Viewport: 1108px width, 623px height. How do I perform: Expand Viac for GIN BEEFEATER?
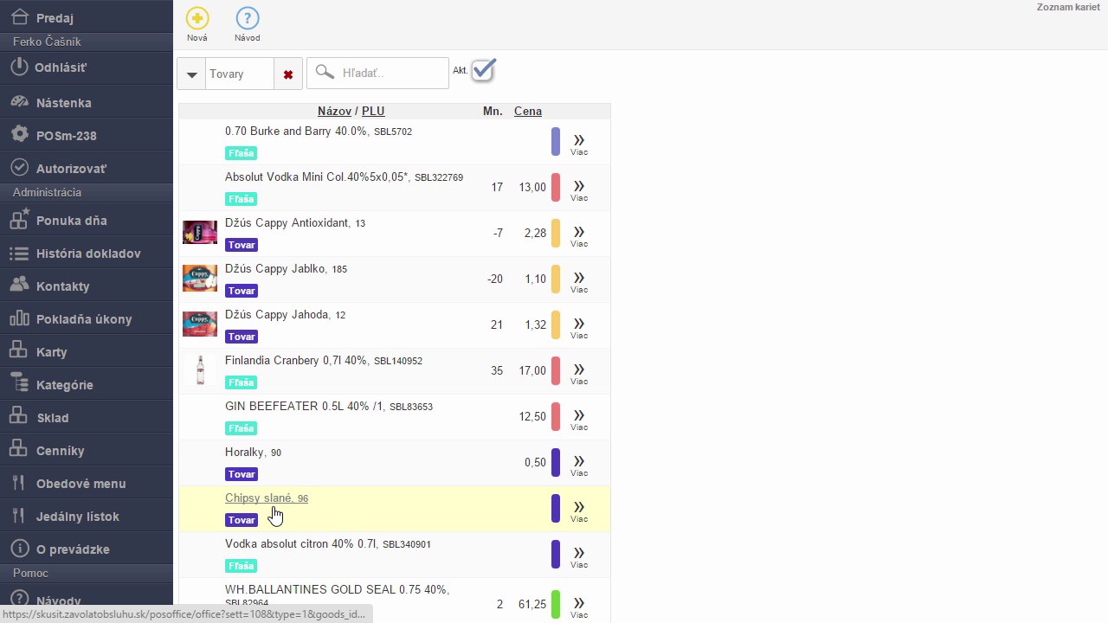pyautogui.click(x=579, y=419)
